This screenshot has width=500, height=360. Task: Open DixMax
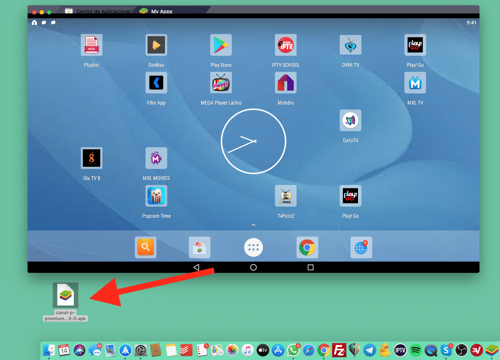point(156,45)
